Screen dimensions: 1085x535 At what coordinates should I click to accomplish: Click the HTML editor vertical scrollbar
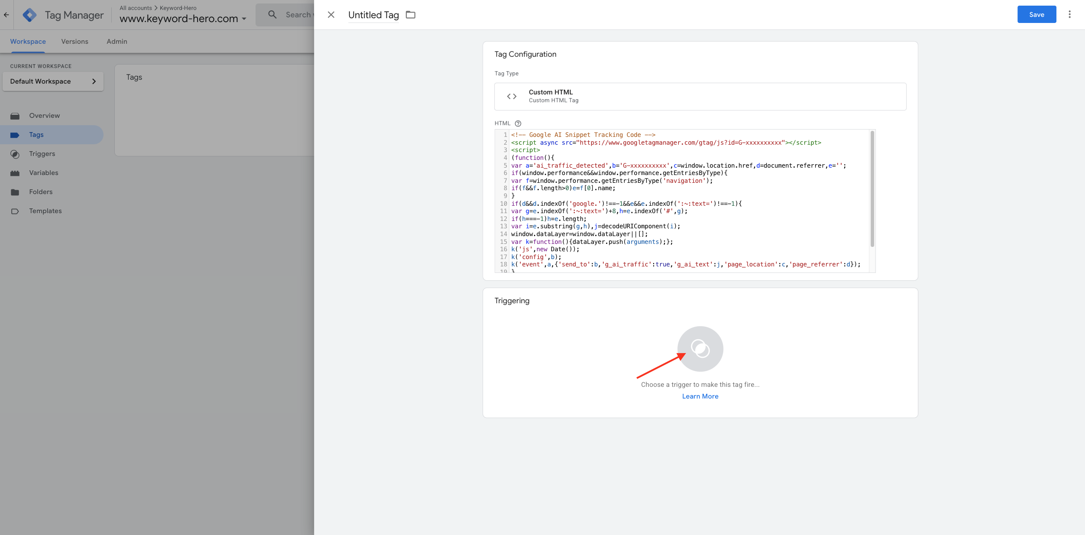[x=872, y=189]
